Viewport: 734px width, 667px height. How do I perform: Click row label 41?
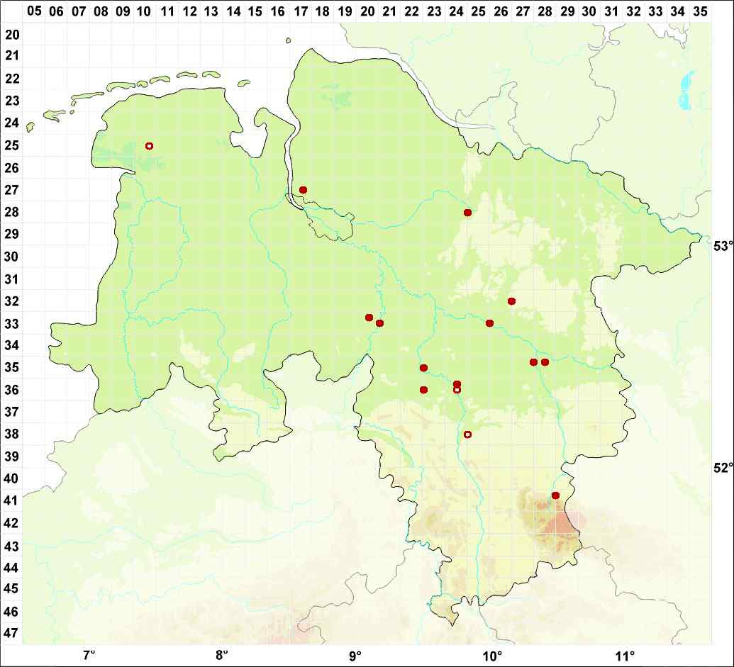pos(12,501)
